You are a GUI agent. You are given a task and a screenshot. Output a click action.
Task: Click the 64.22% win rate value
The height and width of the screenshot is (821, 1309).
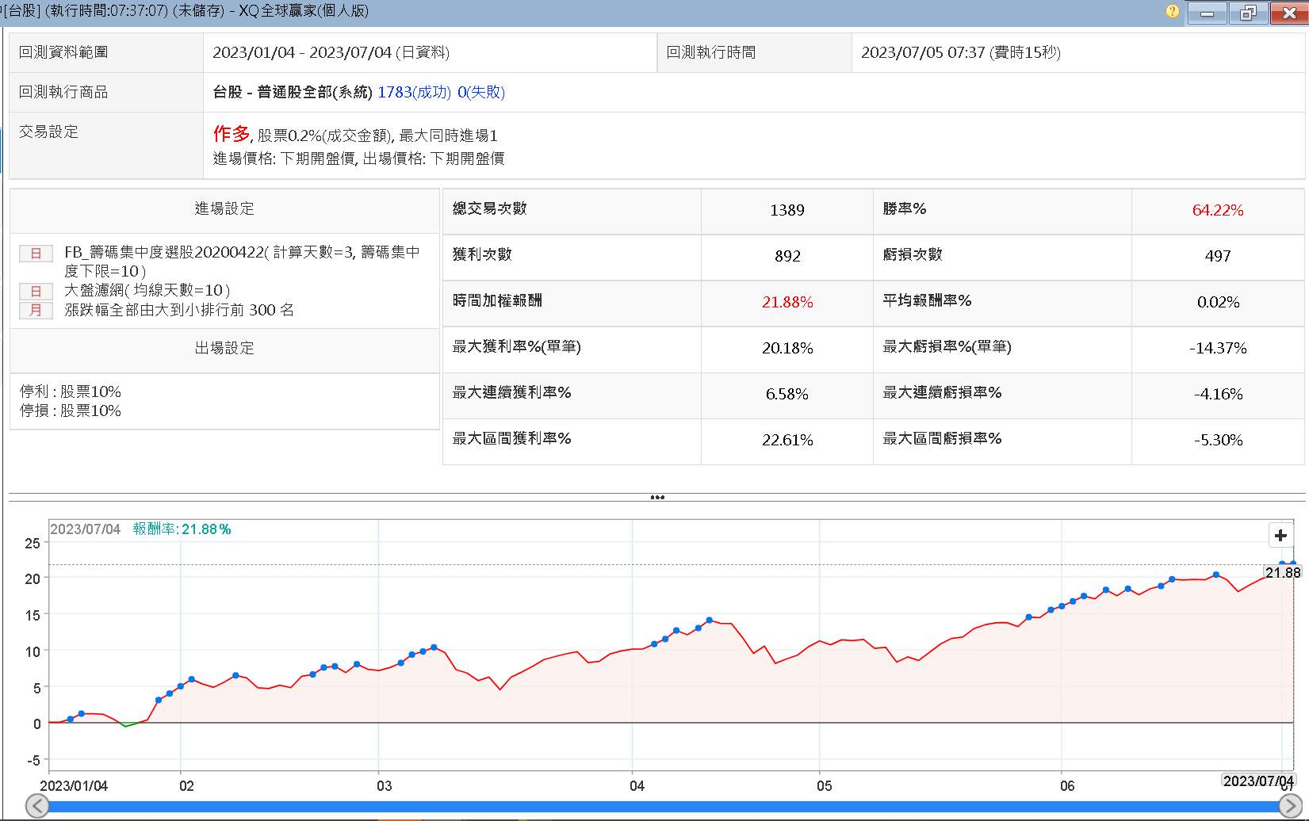pyautogui.click(x=1217, y=210)
